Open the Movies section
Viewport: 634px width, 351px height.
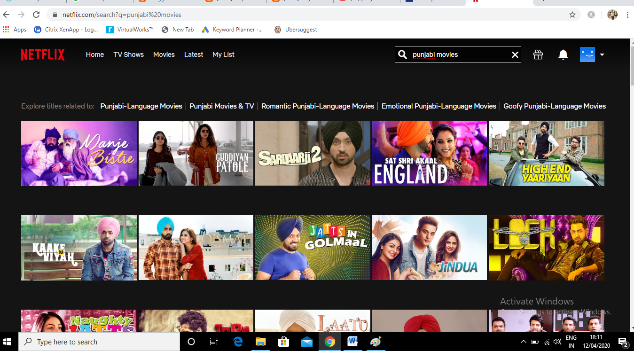(x=164, y=55)
